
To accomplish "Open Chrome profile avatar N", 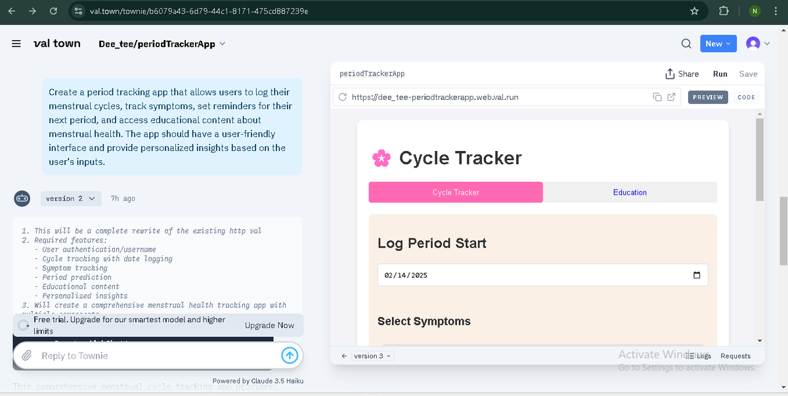I will click(755, 11).
